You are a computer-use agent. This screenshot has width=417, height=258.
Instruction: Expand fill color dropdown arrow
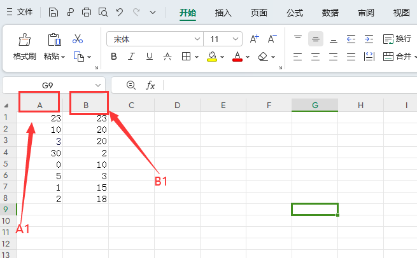pos(222,57)
